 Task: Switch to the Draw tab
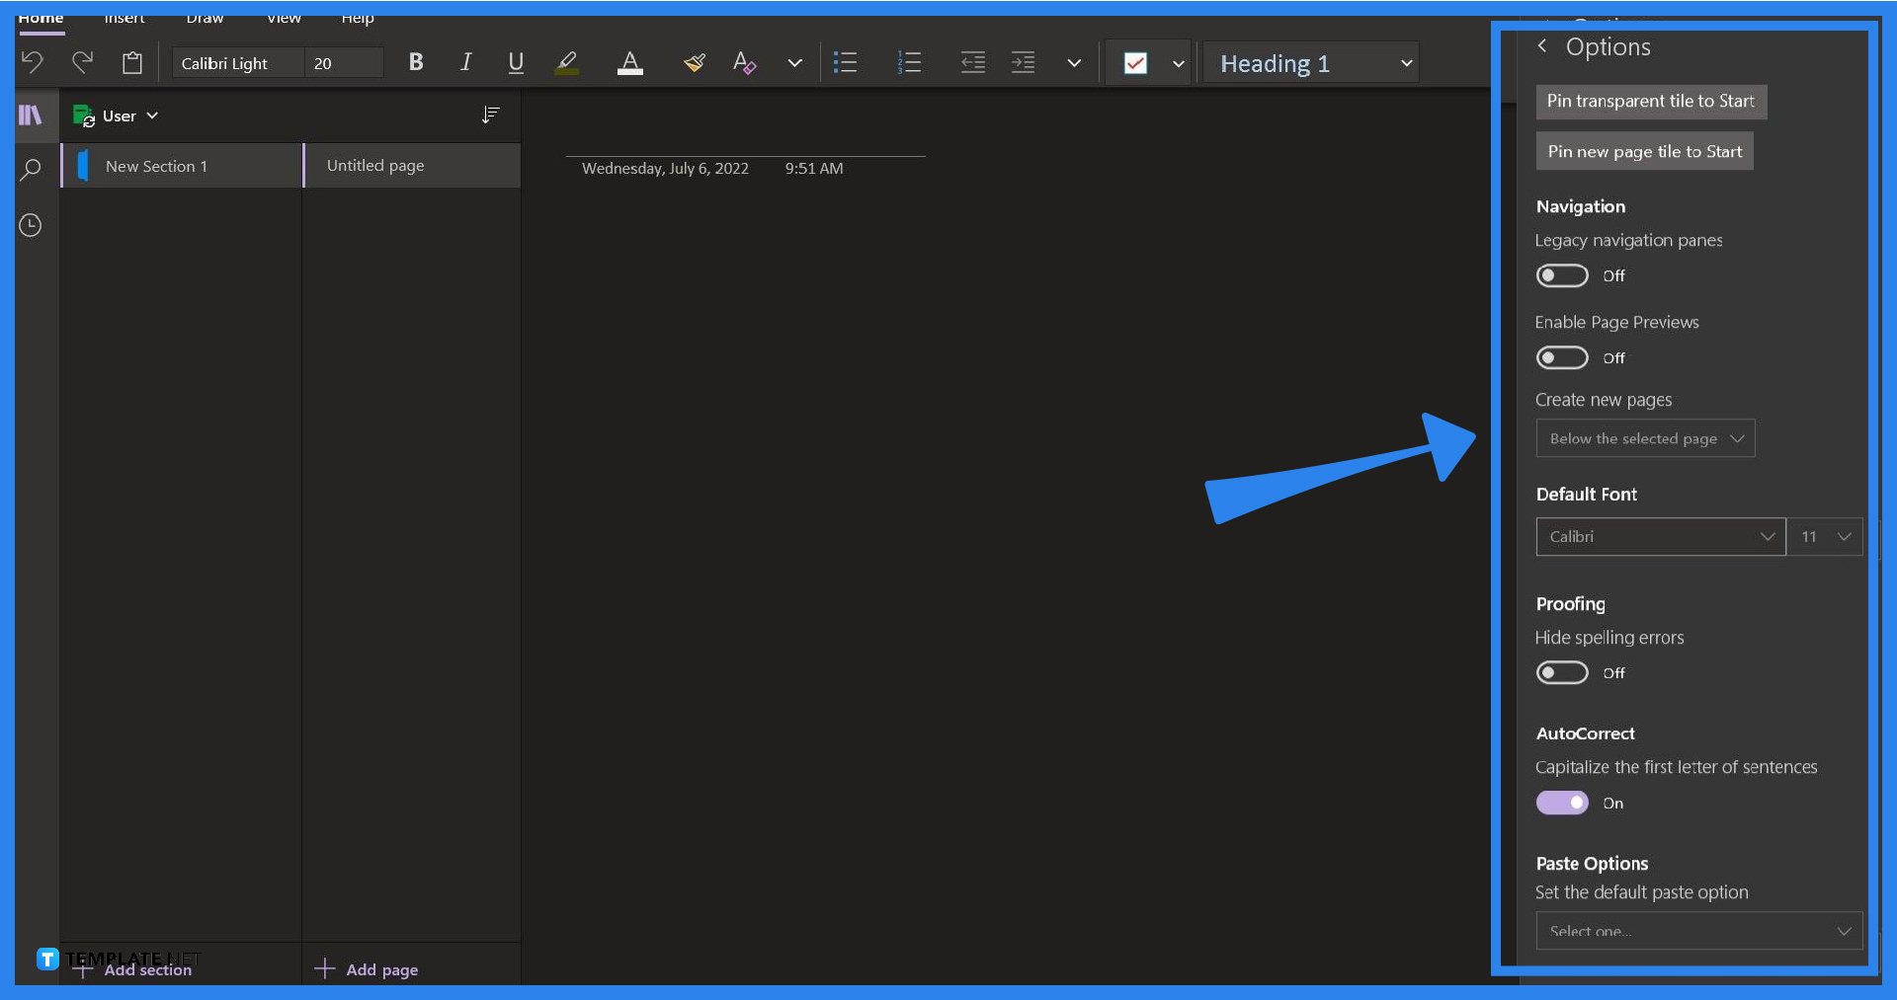(205, 18)
